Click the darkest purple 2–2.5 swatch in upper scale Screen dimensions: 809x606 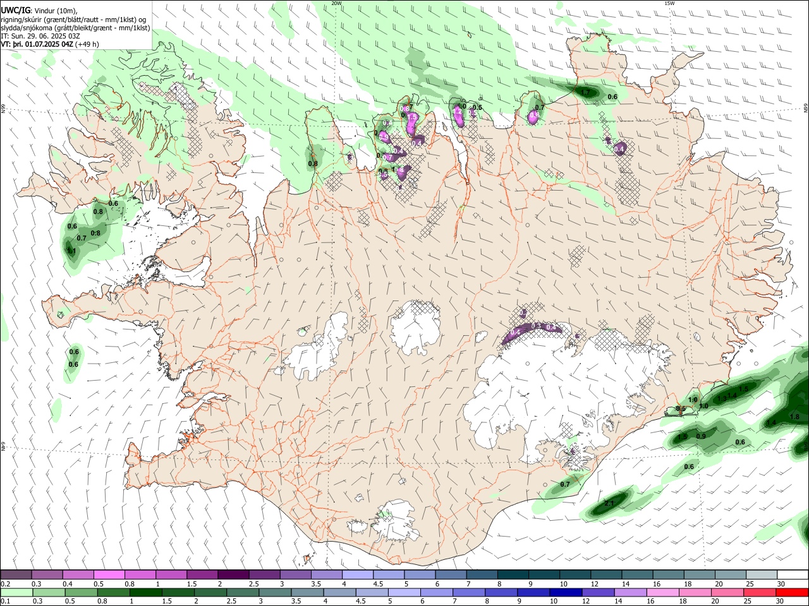tap(233, 574)
